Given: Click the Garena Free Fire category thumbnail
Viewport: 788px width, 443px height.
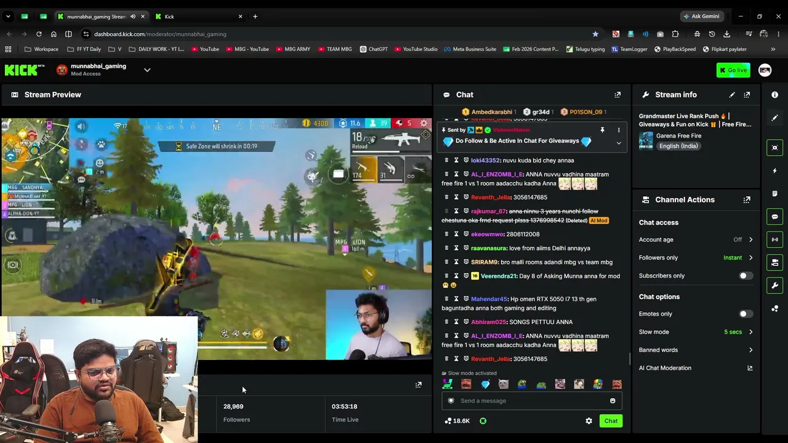Looking at the screenshot, I should [646, 141].
